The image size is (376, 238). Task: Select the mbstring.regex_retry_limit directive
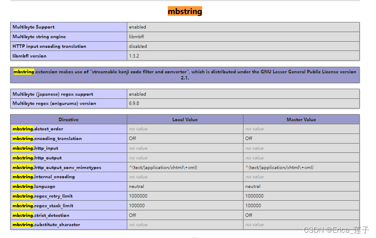[x=42, y=196]
